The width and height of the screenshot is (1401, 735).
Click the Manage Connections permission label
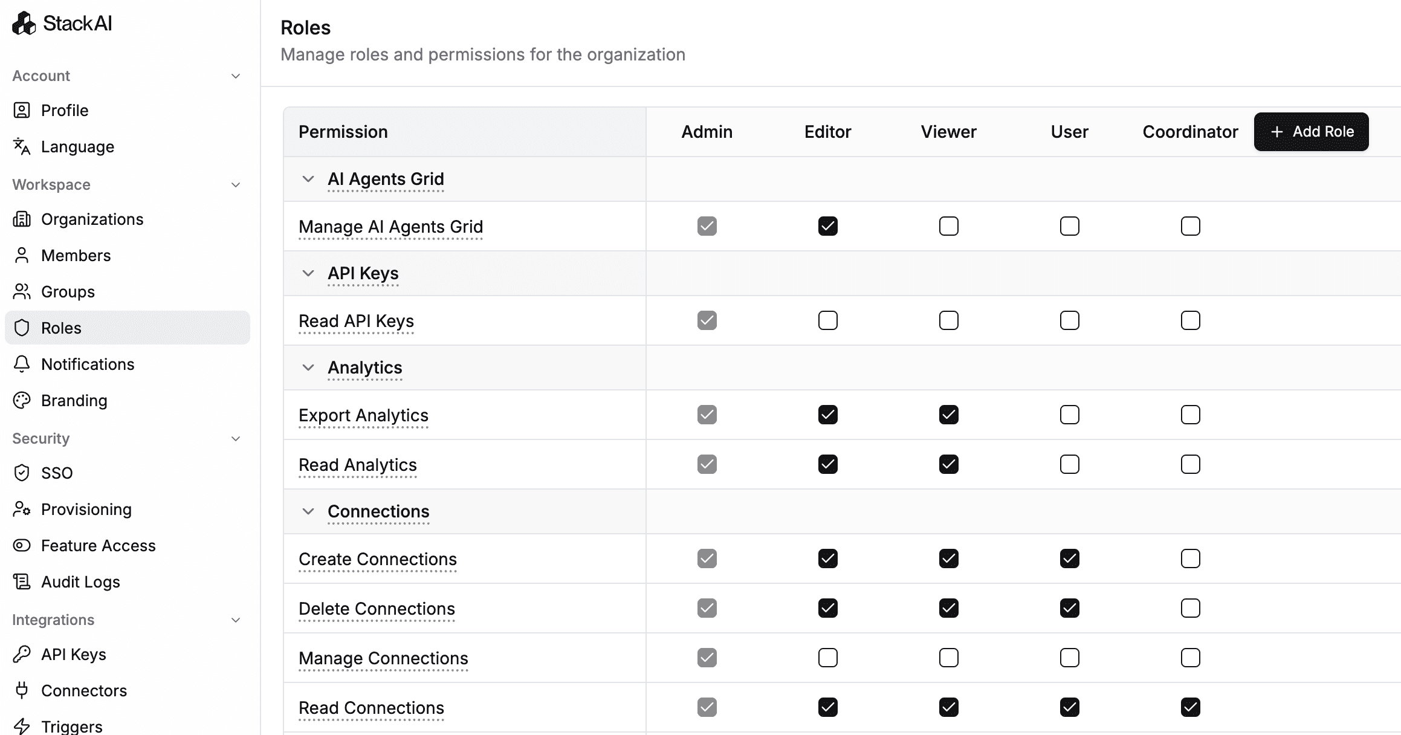coord(383,658)
